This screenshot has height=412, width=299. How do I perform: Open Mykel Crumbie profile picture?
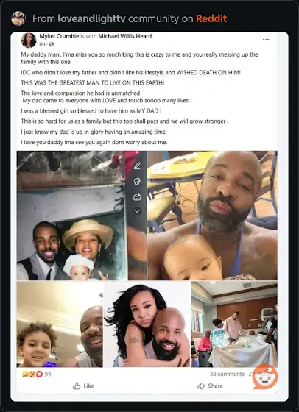click(x=29, y=40)
